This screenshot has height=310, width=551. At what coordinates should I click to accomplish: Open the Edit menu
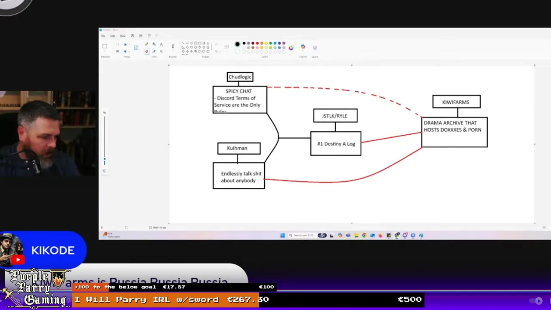(x=112, y=36)
